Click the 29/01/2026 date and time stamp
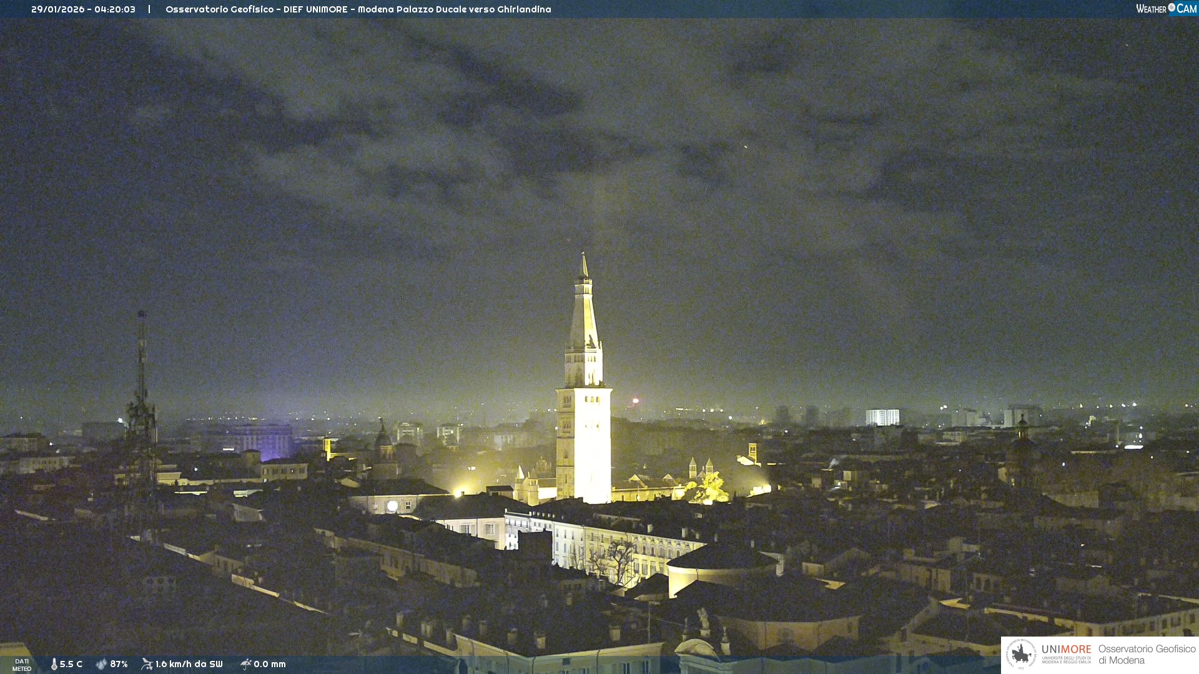Screen dimensions: 1199x674 pos(83,9)
